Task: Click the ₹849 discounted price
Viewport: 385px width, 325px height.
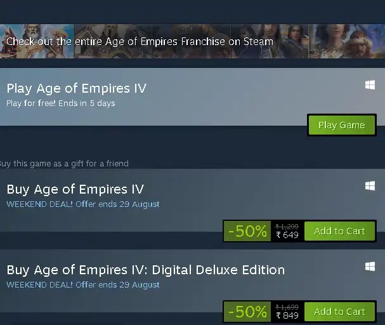Action: pos(287,316)
